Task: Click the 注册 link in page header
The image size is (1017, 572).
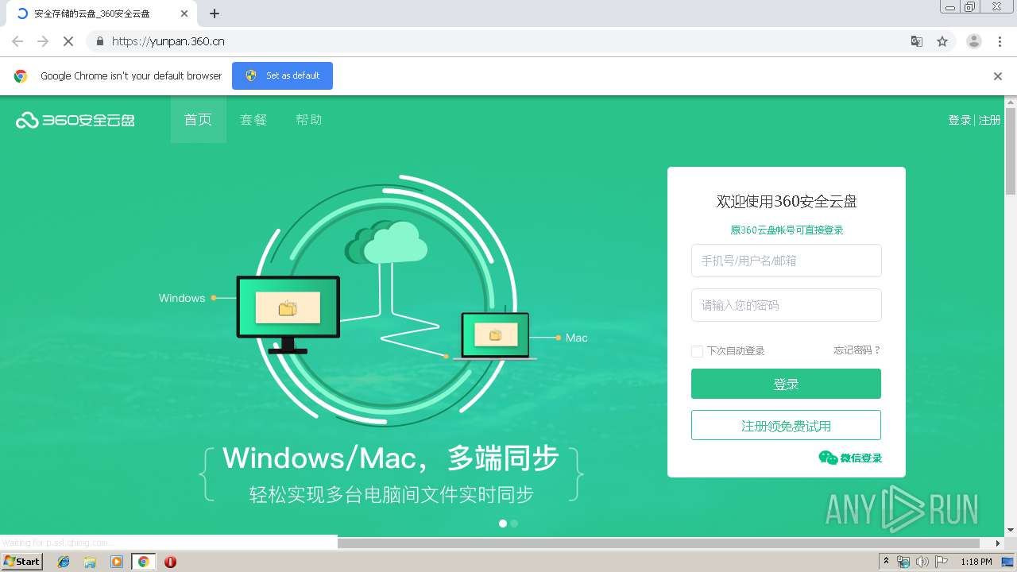Action: [x=989, y=120]
